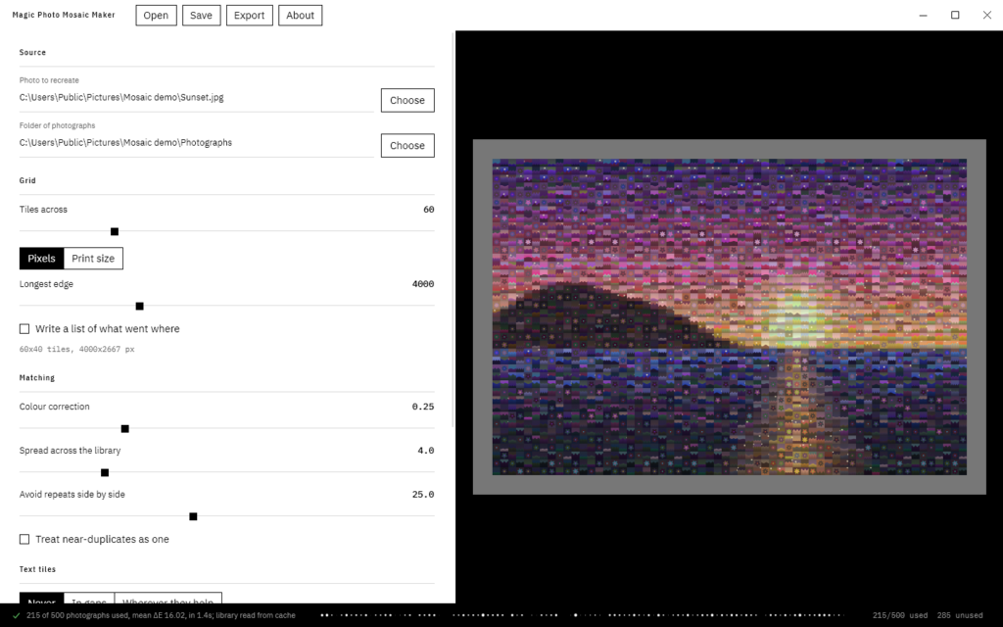The height and width of the screenshot is (627, 1003).
Task: Click the Sunset.jpg photo path field
Action: click(x=196, y=98)
